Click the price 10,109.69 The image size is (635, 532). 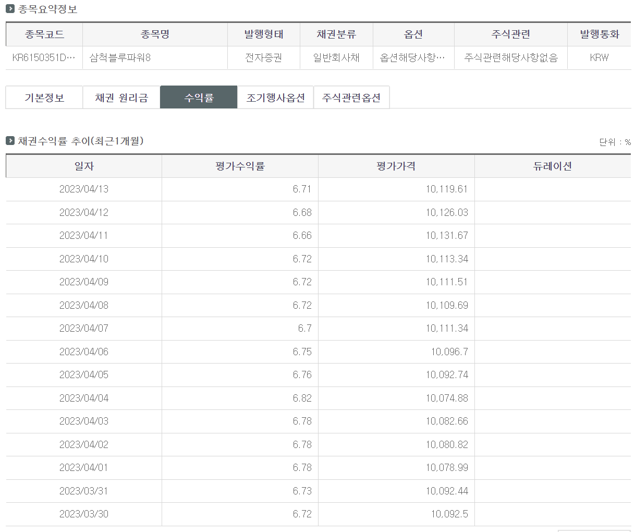(447, 306)
